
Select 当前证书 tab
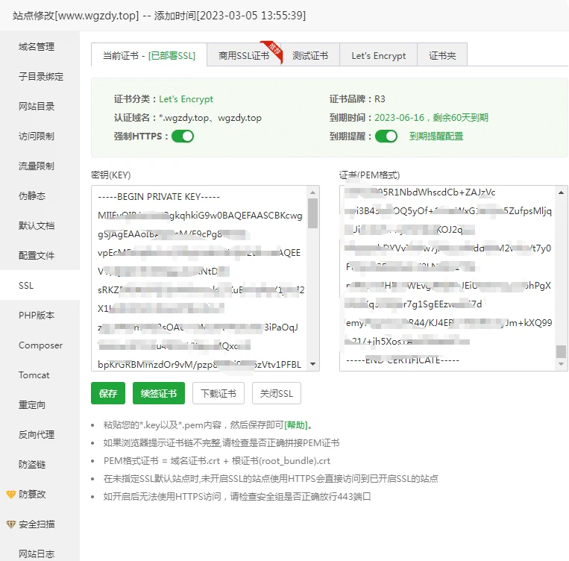tap(149, 55)
